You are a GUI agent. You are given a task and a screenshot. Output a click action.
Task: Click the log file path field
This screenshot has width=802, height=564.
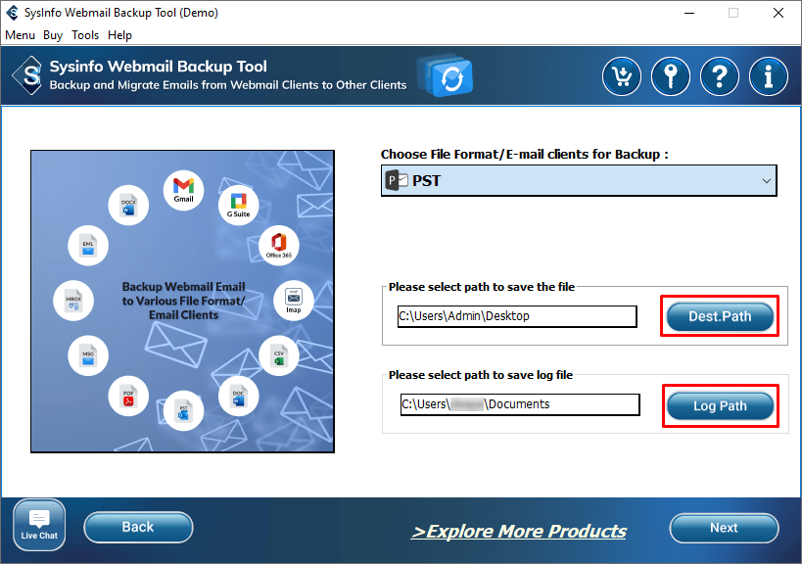(520, 404)
